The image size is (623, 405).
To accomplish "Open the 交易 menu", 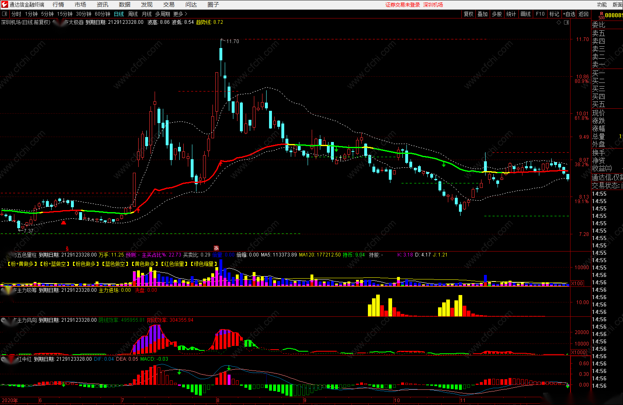I will point(169,5).
